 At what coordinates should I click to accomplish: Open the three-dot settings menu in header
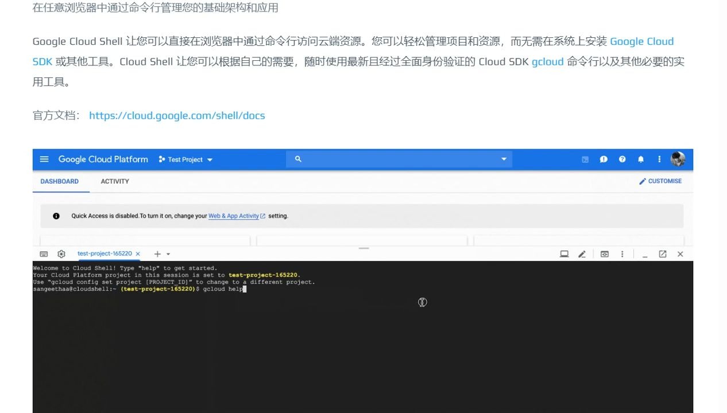click(659, 159)
